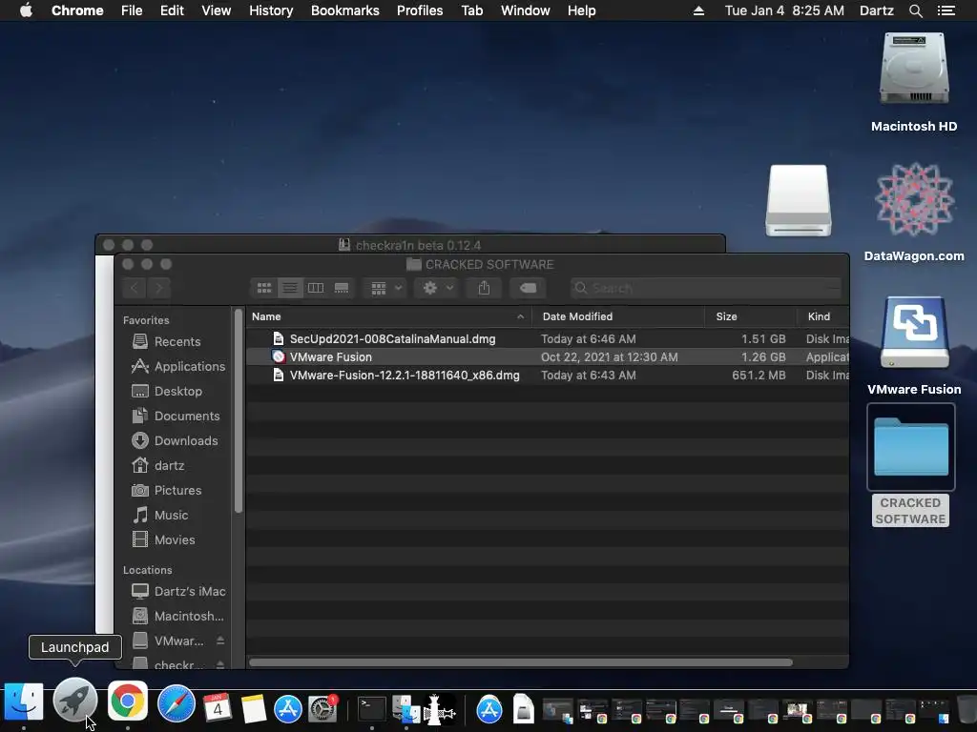Select the VMware Fusion application row
The width and height of the screenshot is (977, 732).
pos(548,357)
